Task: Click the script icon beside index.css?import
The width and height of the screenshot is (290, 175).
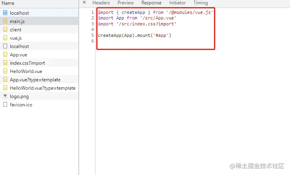Action: 5,63
